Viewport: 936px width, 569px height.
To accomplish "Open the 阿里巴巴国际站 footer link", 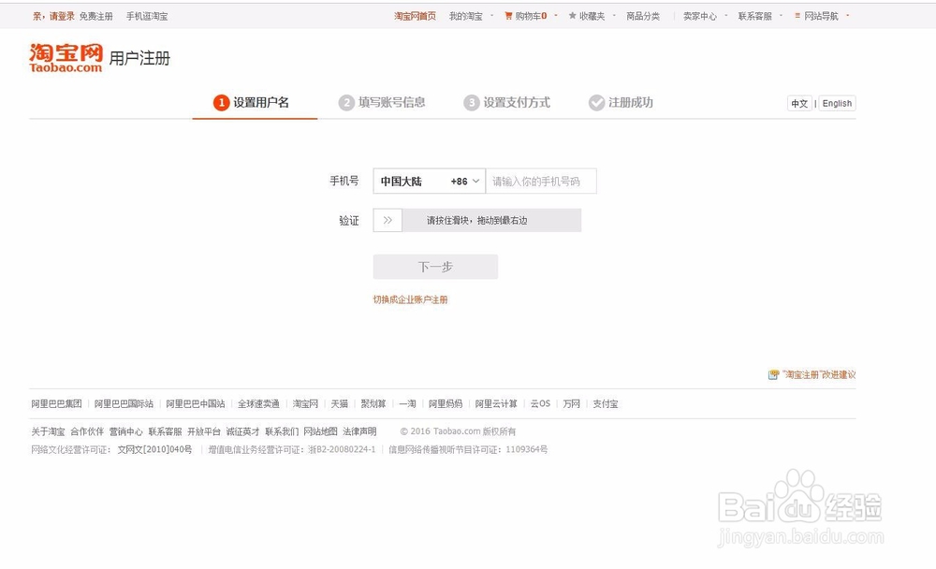I will click(x=124, y=404).
